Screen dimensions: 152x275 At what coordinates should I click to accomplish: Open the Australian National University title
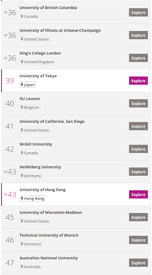pyautogui.click(x=49, y=258)
